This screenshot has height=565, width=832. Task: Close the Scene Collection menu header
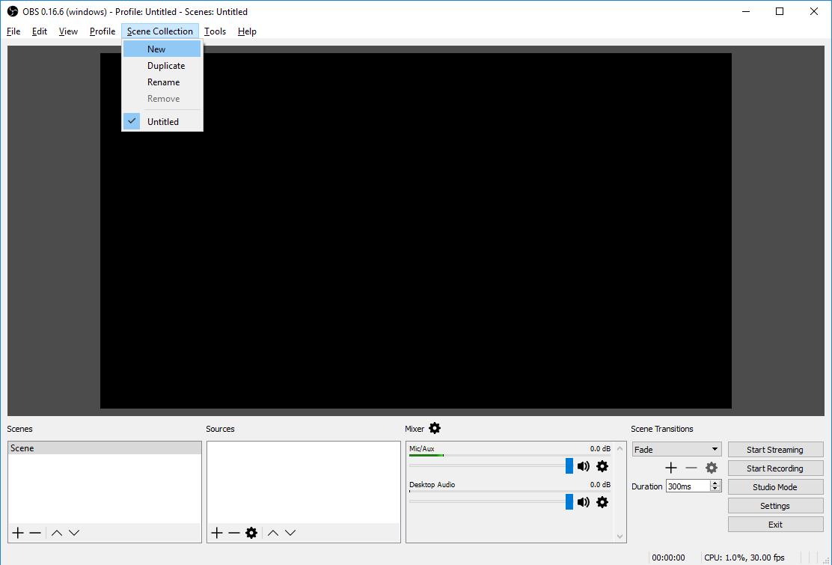tap(159, 31)
